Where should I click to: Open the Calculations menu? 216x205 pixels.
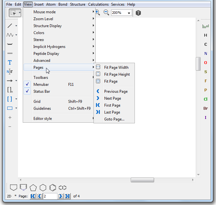coord(98,4)
